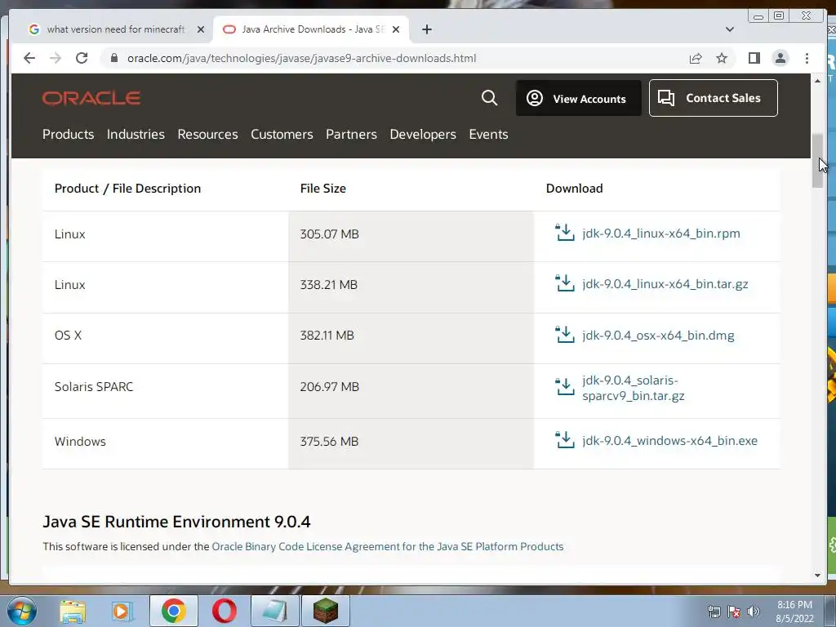Viewport: 836px width, 627px height.
Task: Click the Contact Sales button
Action: pyautogui.click(x=713, y=98)
